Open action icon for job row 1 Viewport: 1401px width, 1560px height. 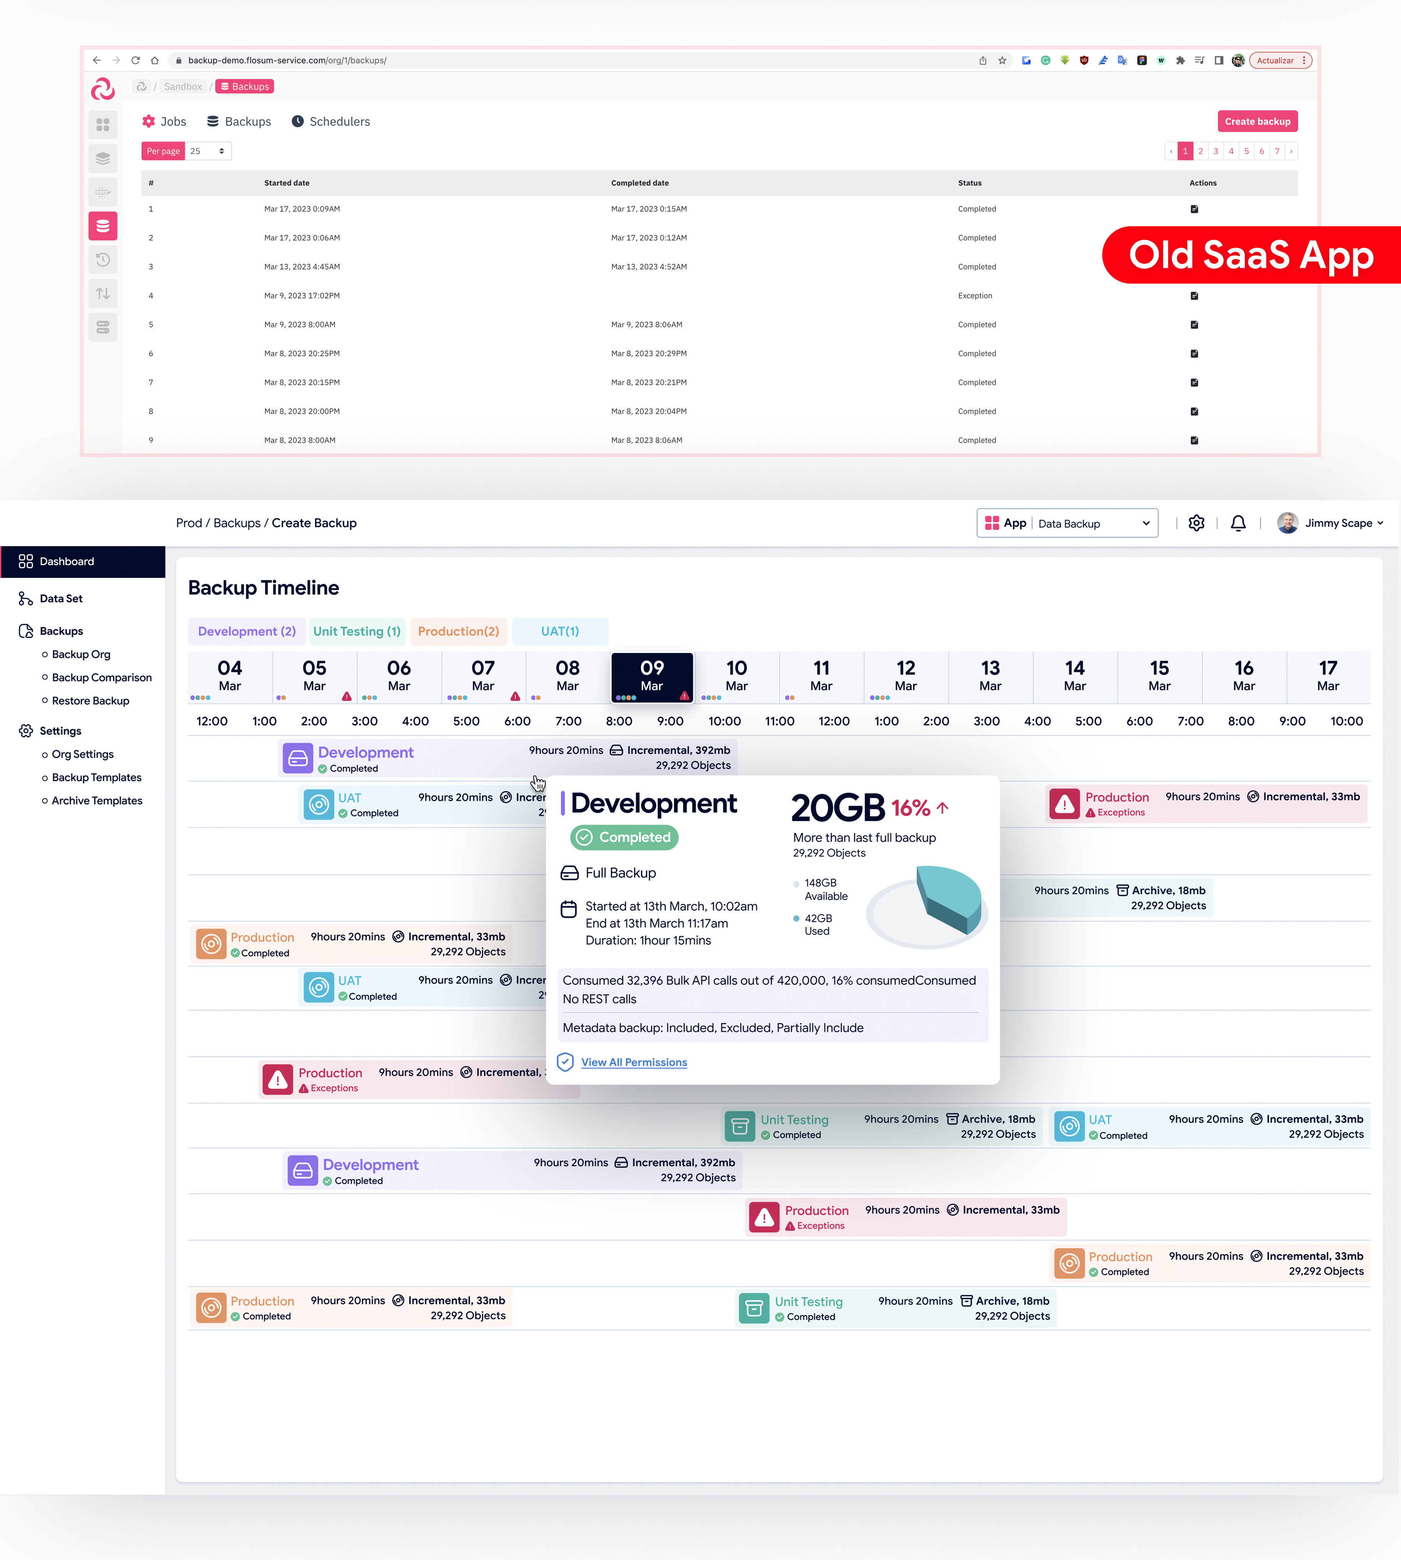click(x=1194, y=209)
